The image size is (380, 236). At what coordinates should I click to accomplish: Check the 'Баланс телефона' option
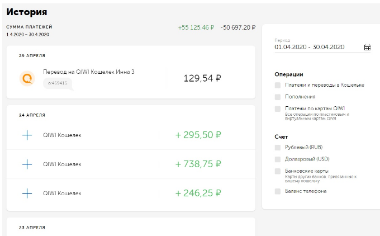[278, 191]
